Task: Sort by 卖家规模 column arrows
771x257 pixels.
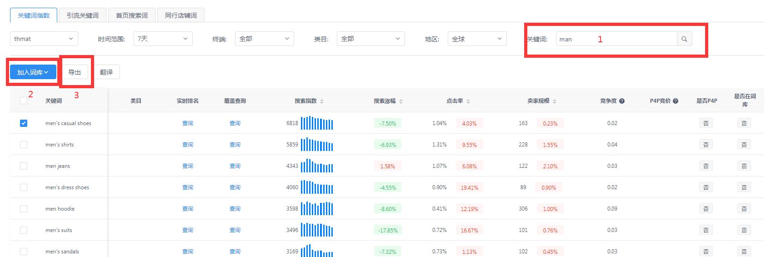Action: (x=555, y=101)
